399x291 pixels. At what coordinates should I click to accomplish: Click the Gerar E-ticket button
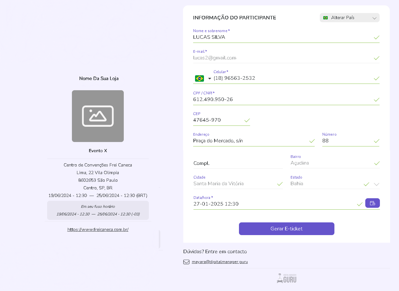click(286, 229)
